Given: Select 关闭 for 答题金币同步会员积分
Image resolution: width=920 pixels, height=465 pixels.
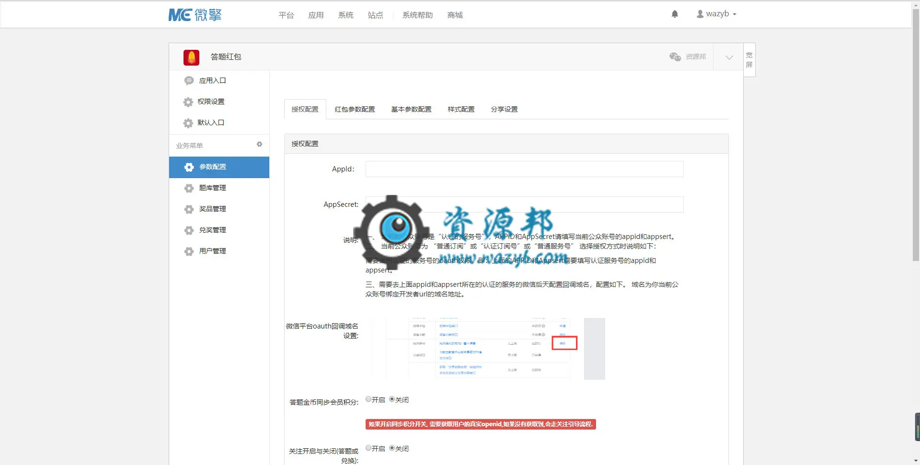Looking at the screenshot, I should (392, 399).
